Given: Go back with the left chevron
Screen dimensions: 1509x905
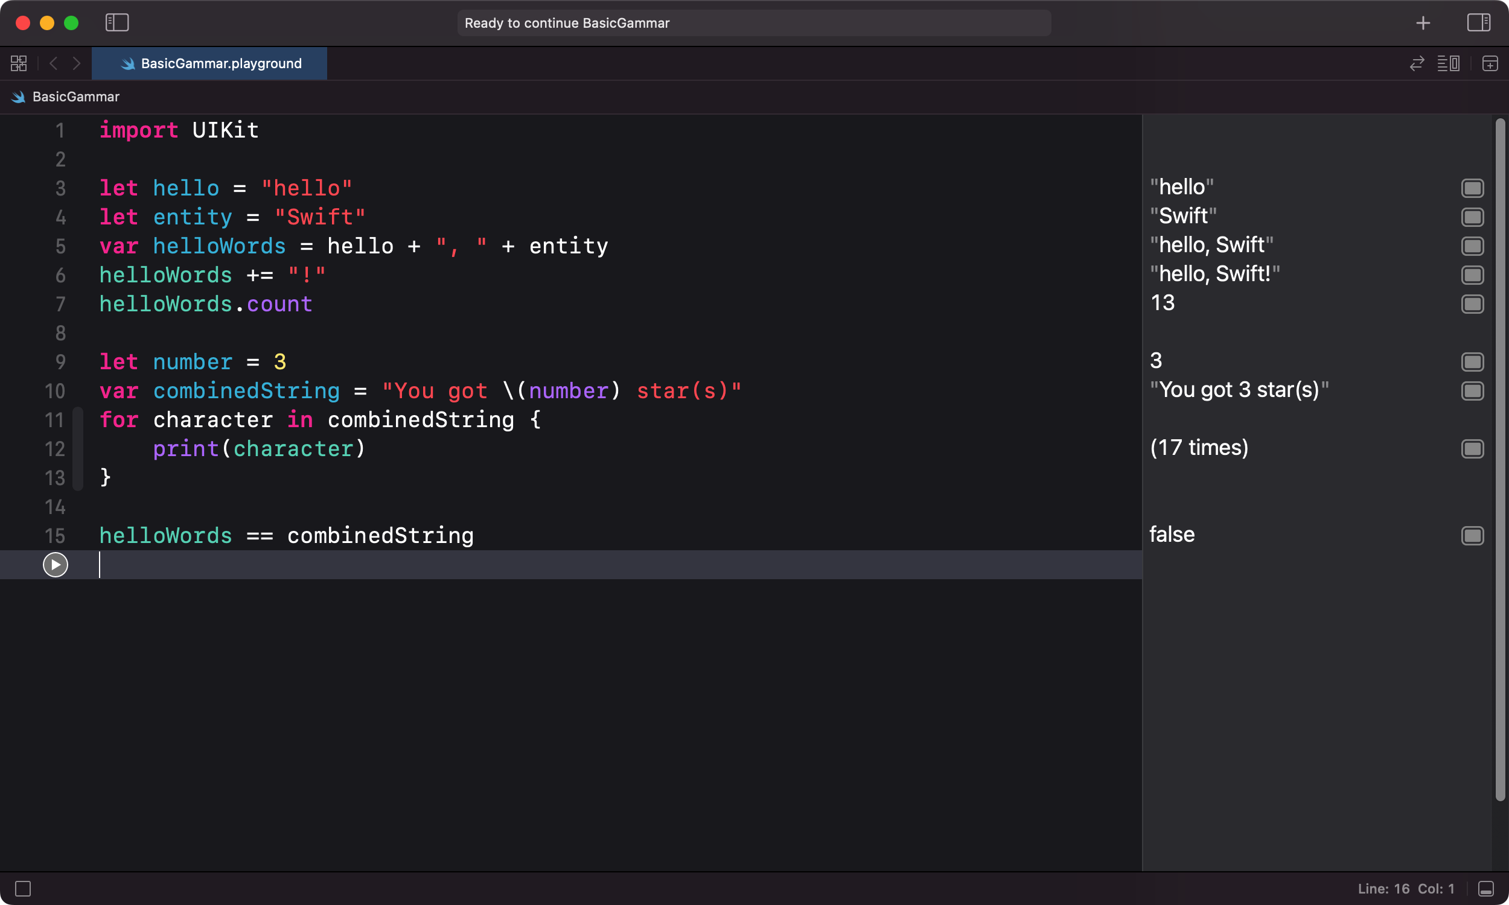Looking at the screenshot, I should point(54,63).
